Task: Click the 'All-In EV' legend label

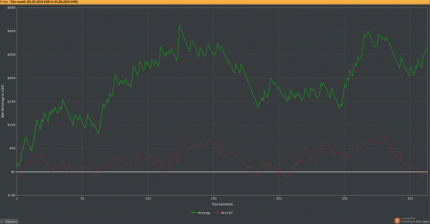Action: point(227,213)
